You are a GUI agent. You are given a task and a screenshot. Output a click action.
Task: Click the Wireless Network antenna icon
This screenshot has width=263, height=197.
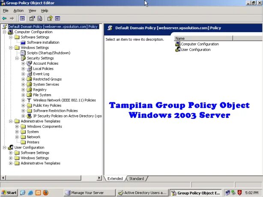(x=29, y=100)
